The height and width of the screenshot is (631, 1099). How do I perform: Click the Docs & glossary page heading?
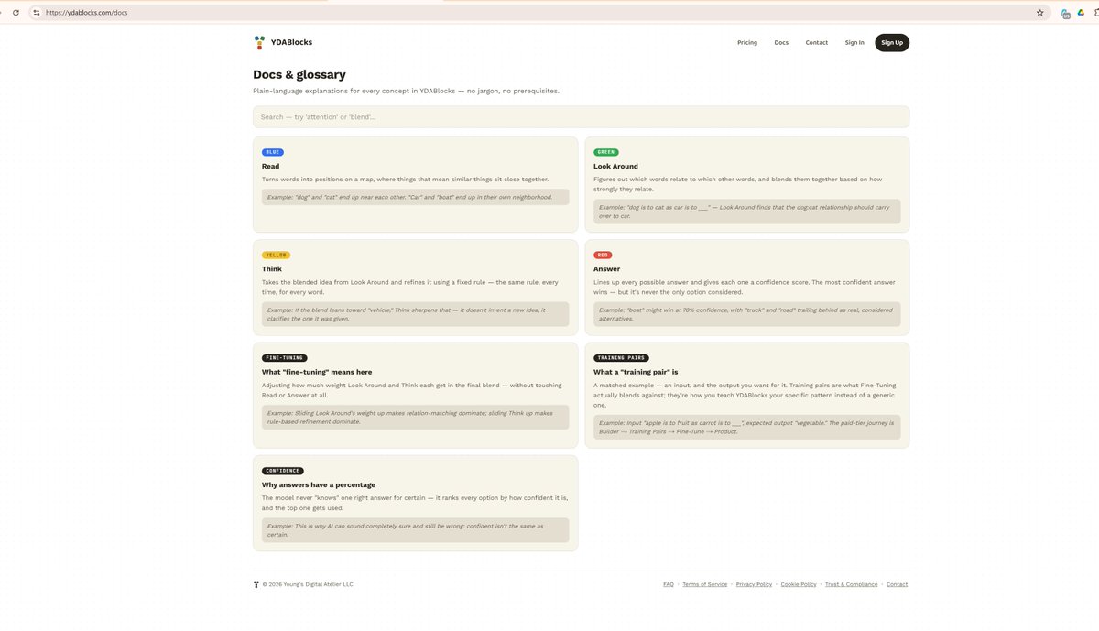pos(299,75)
